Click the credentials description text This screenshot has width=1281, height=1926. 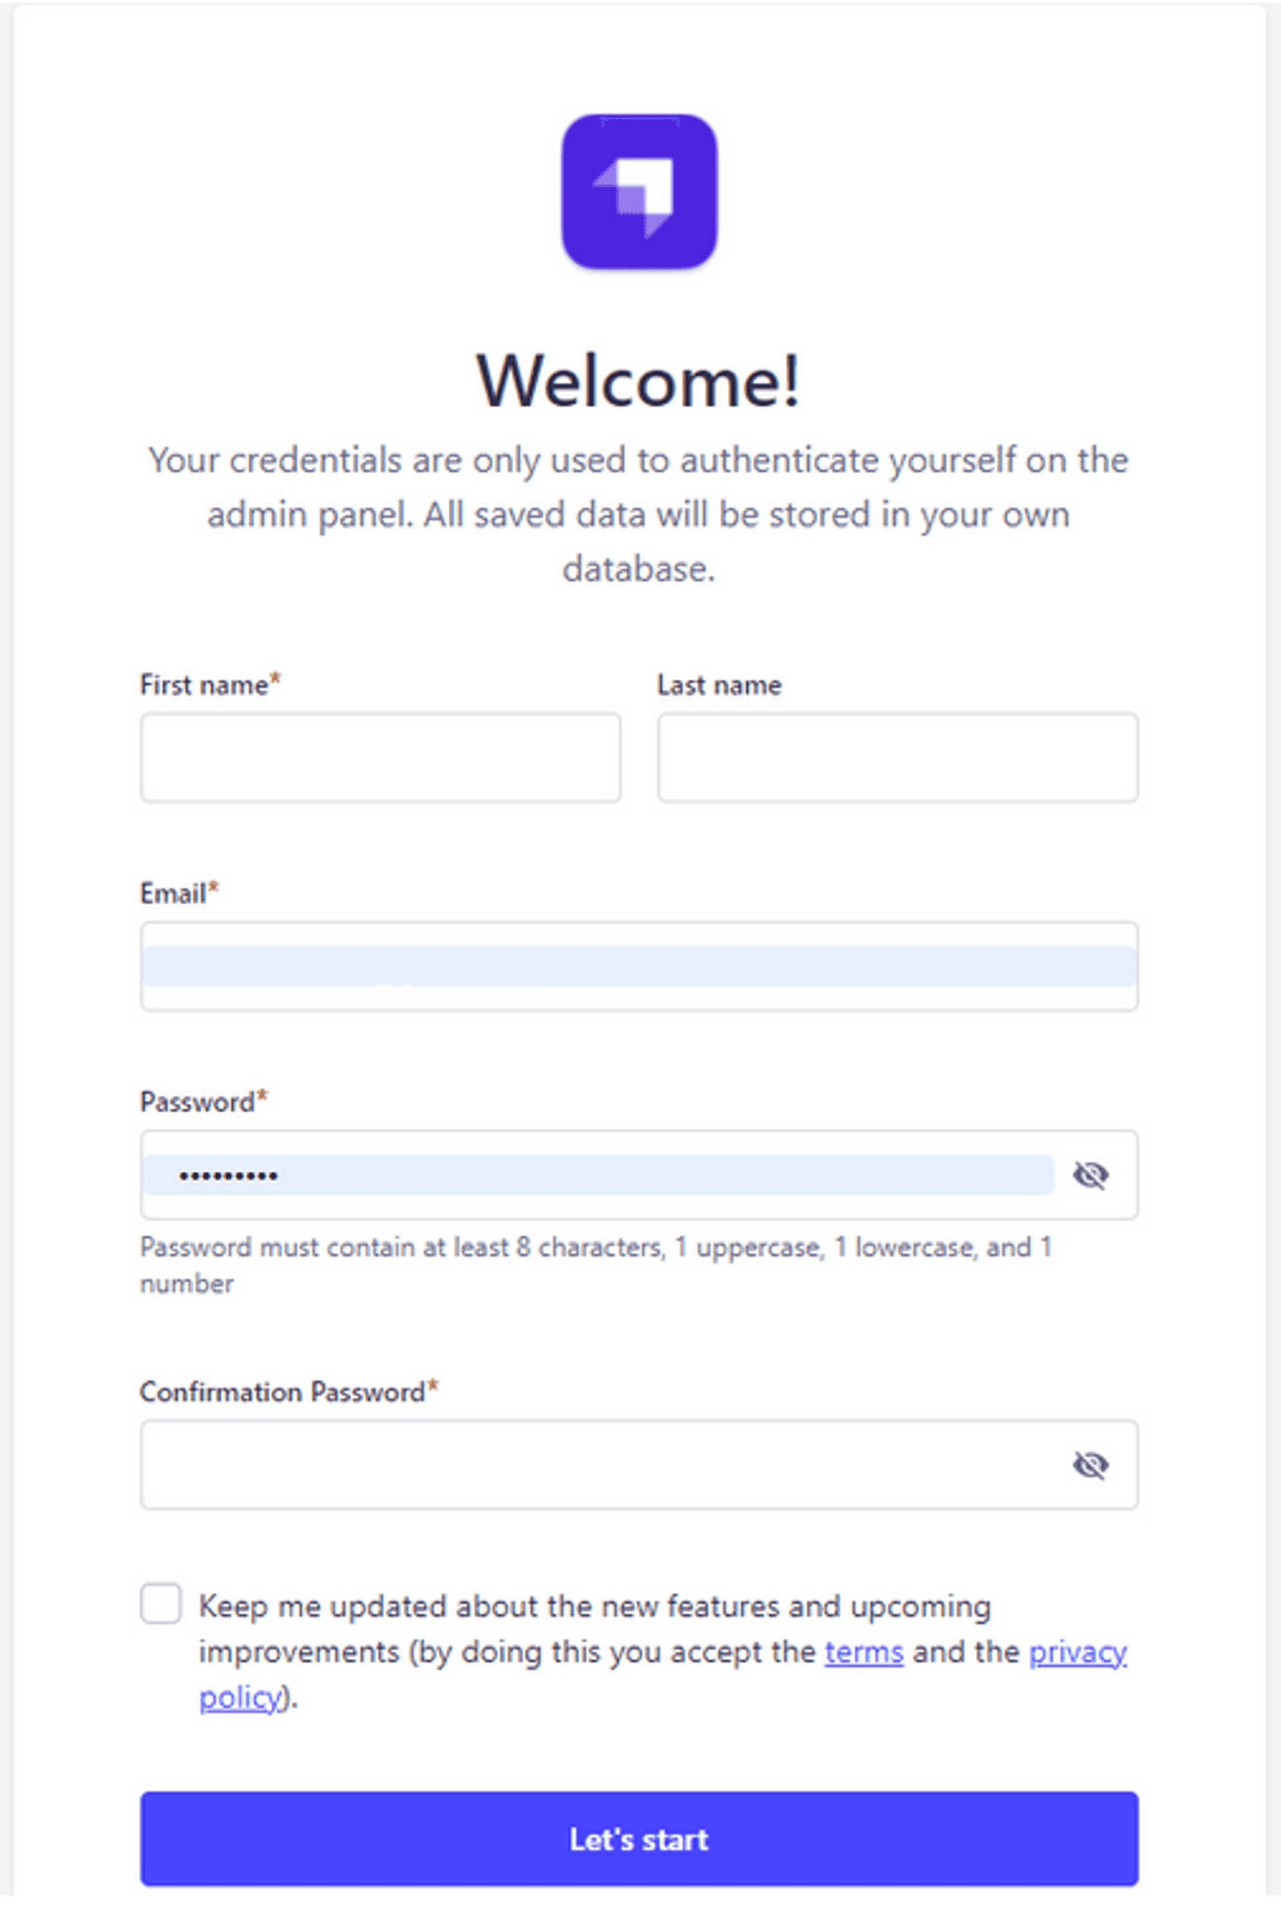(x=640, y=513)
